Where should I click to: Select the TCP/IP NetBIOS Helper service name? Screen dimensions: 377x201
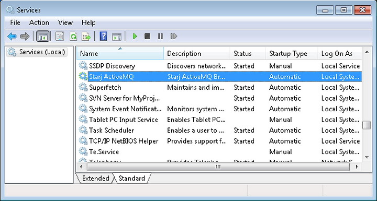124,141
